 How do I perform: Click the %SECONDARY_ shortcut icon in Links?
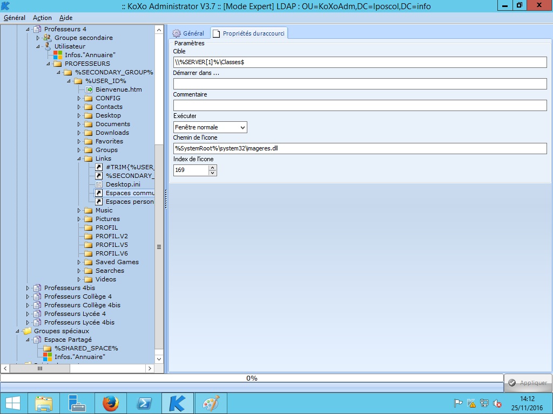pyautogui.click(x=99, y=176)
